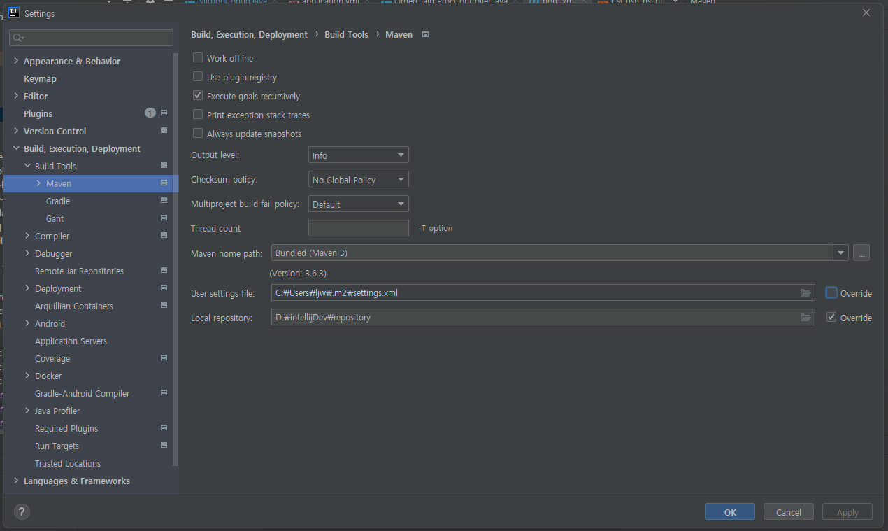Click the Plugins update count badge
The image size is (888, 531).
tap(150, 113)
